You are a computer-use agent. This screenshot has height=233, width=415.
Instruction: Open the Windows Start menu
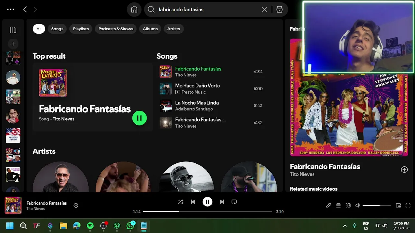click(10, 226)
